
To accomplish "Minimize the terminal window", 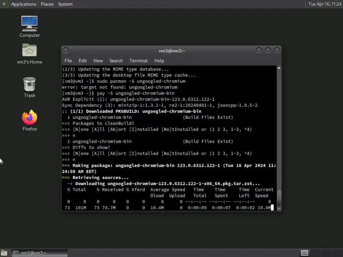I will (259, 50).
